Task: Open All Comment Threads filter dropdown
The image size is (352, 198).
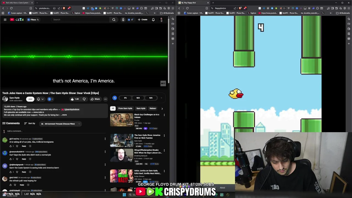Action: click(60, 124)
